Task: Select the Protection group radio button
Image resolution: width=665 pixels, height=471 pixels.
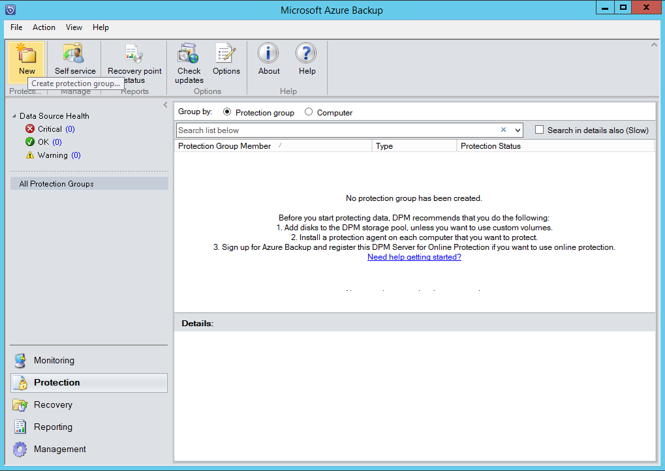Action: pos(227,112)
